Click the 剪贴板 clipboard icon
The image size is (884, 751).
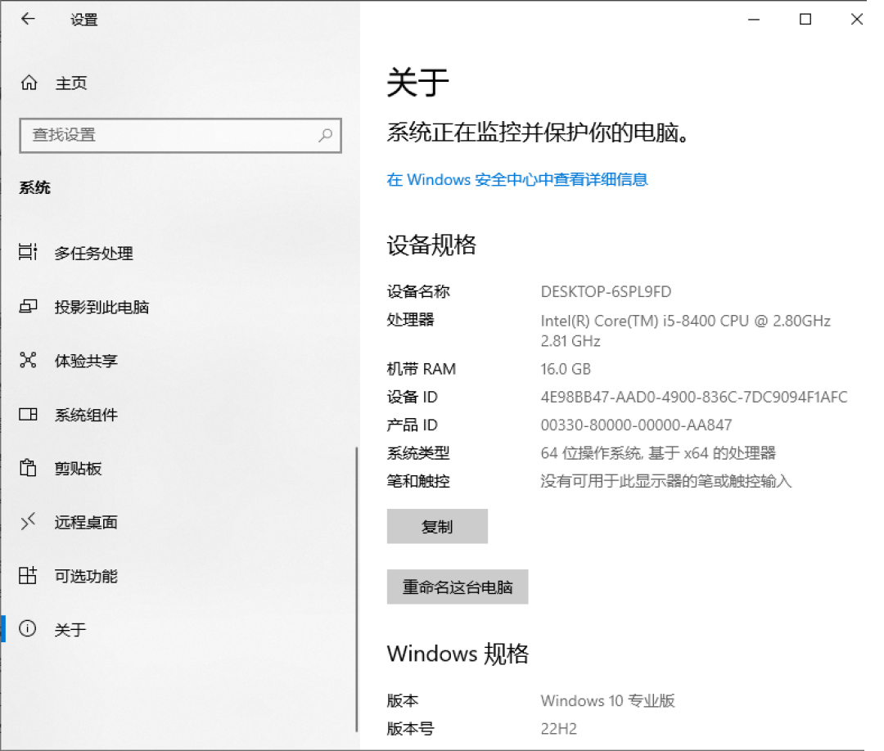[x=28, y=468]
